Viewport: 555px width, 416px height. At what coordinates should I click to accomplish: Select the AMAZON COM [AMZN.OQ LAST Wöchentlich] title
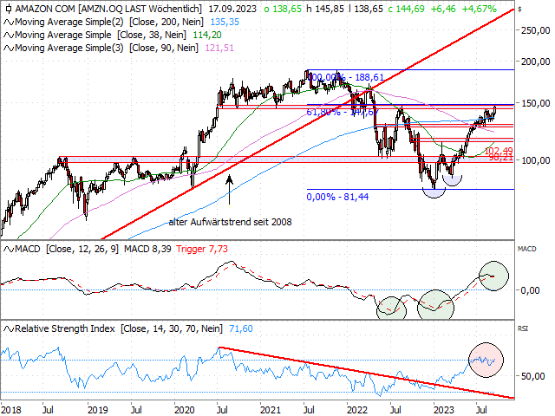[x=108, y=9]
